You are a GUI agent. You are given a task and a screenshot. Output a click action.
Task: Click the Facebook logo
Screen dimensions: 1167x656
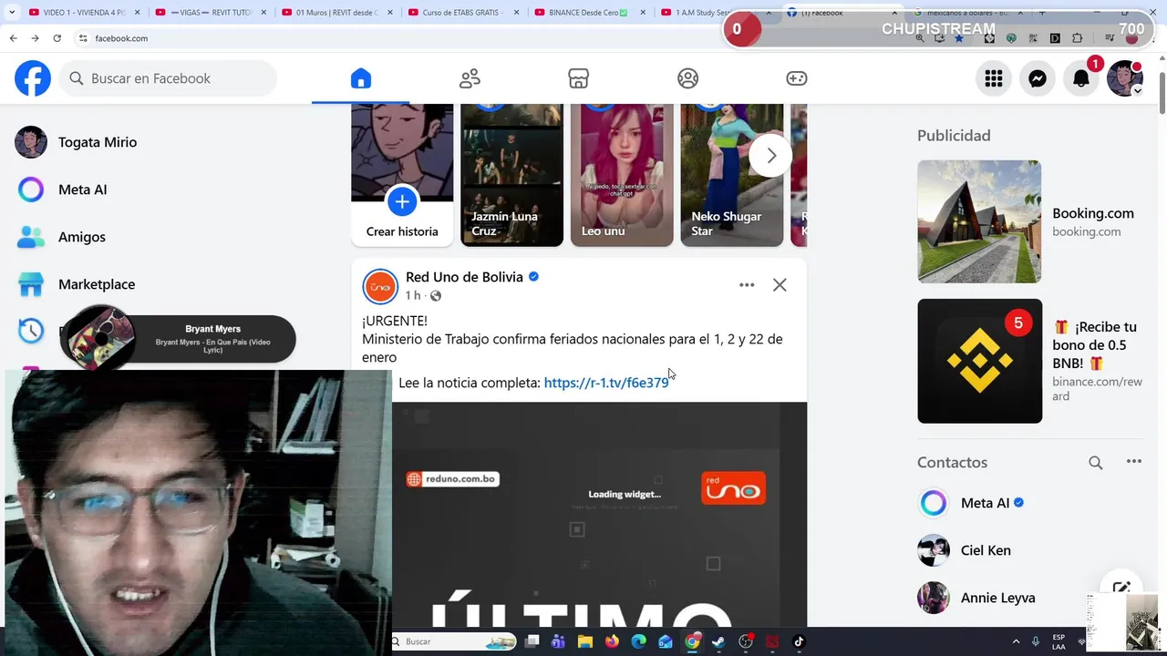click(x=33, y=78)
